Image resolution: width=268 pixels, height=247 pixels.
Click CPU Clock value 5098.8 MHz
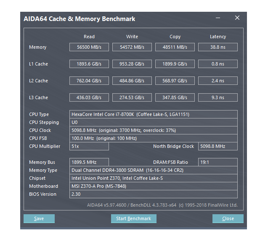154,130
